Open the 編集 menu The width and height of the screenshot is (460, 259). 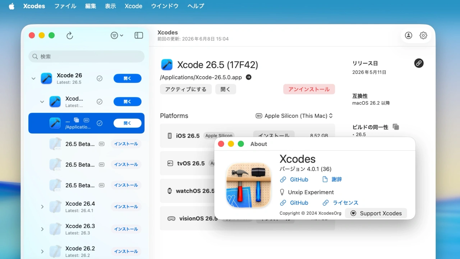tap(91, 6)
